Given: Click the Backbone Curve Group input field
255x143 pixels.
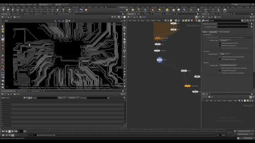Looking at the screenshot, I should (x=233, y=24).
